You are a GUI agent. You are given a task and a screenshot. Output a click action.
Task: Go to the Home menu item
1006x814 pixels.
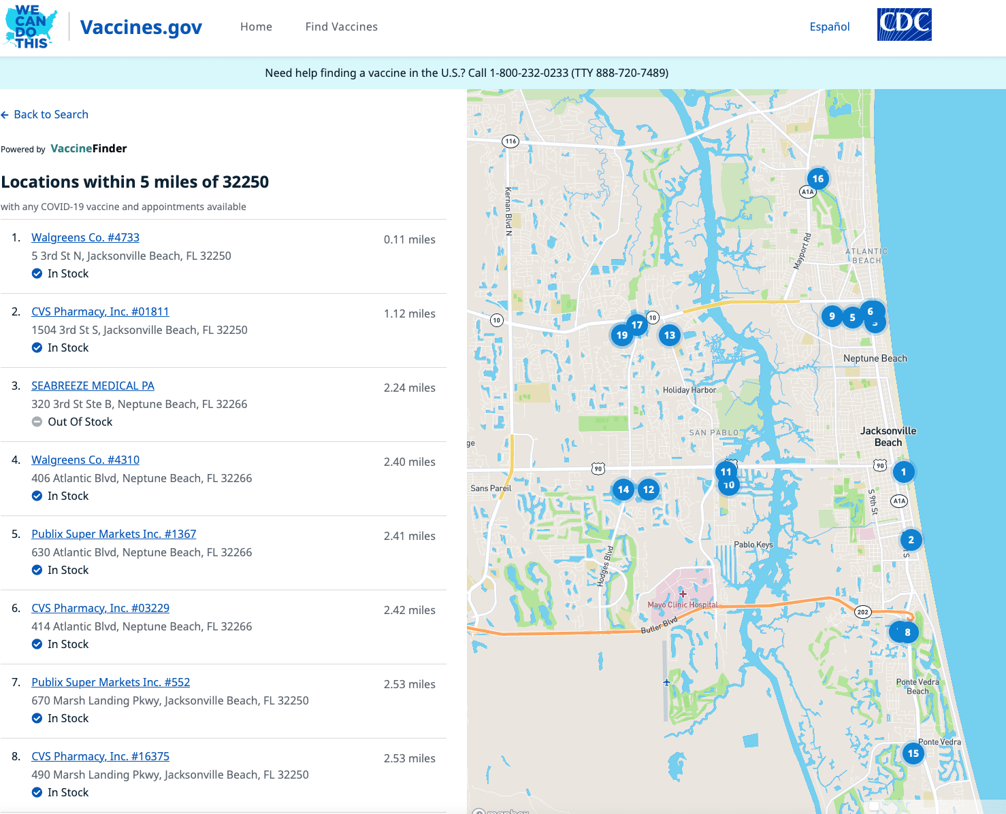(x=256, y=27)
